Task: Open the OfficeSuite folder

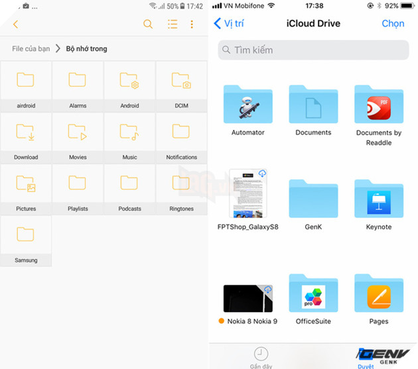Action: pyautogui.click(x=313, y=293)
